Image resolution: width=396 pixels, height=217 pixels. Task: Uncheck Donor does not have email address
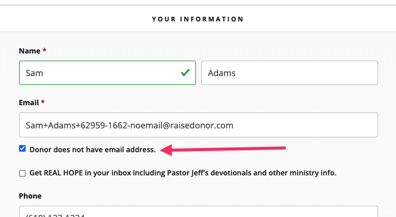point(22,149)
